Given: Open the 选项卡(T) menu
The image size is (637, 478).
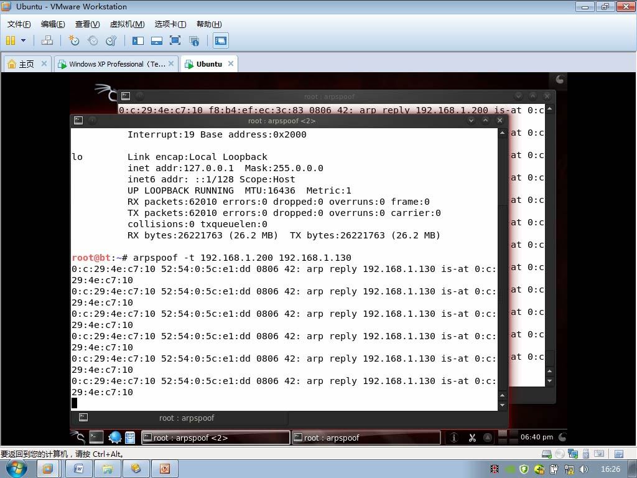Looking at the screenshot, I should coord(170,24).
